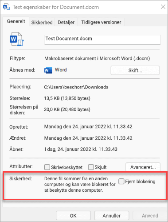Click the disk size 20,0 KB (20,480 bytes)
This screenshot has width=168, height=222.
pos(67,109)
